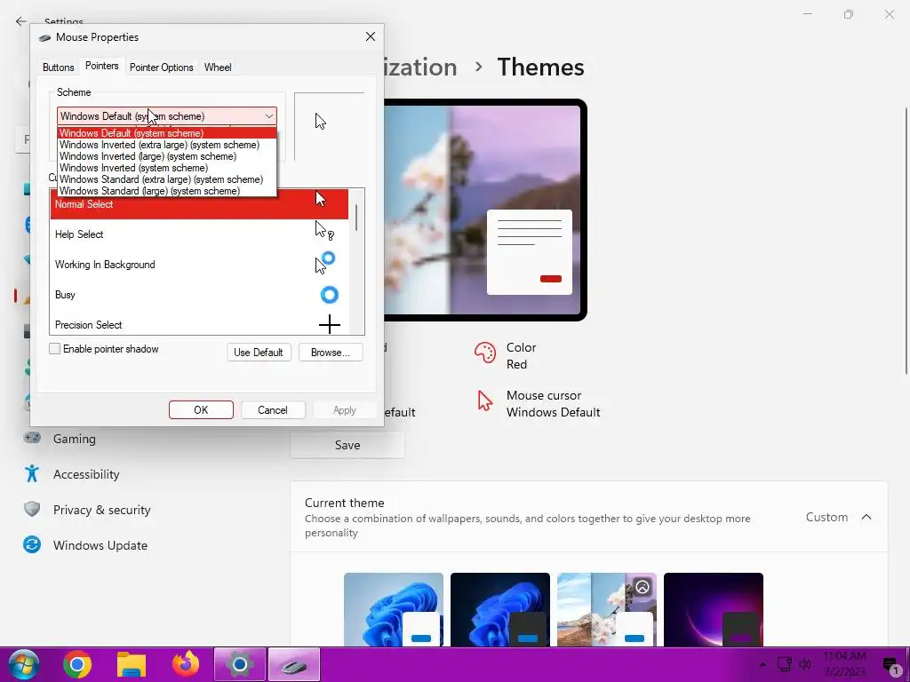Click the Gaming controller icon

coord(32,437)
